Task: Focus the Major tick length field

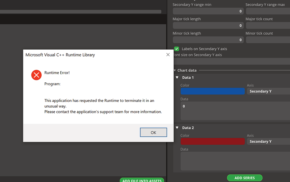Action: (x=208, y=25)
